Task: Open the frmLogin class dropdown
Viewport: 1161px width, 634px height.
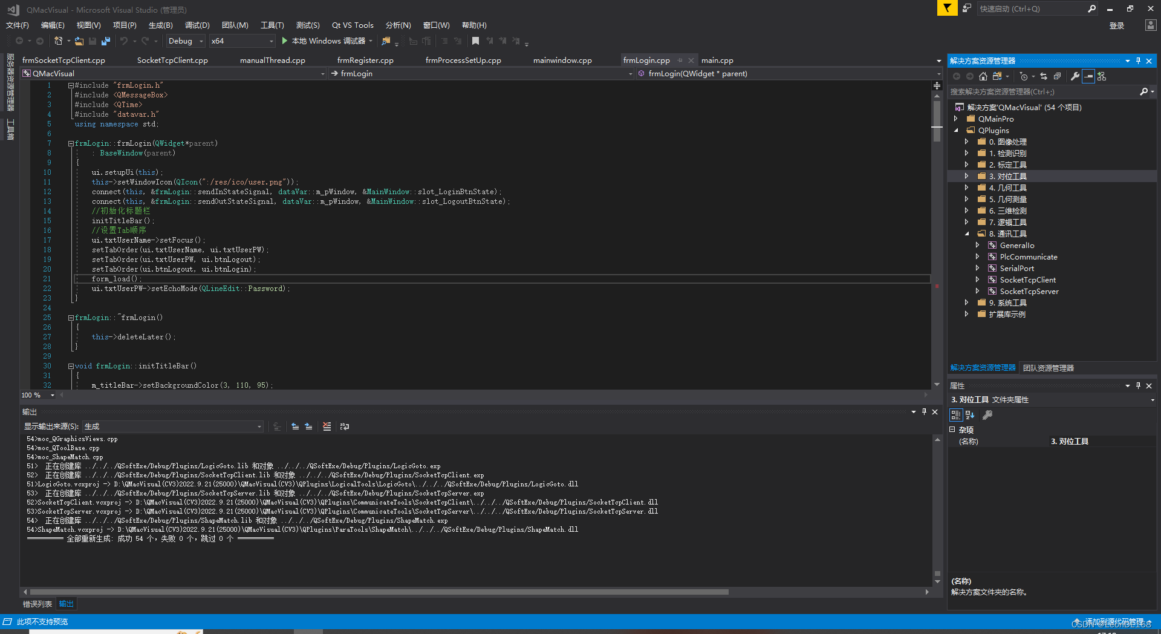Action: click(x=481, y=74)
